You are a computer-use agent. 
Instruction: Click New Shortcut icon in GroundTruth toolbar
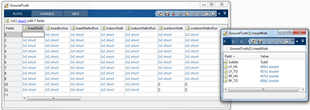coord(160,13)
